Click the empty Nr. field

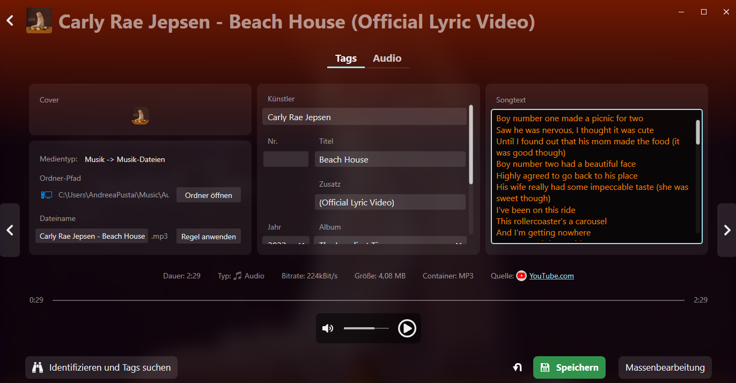click(286, 159)
